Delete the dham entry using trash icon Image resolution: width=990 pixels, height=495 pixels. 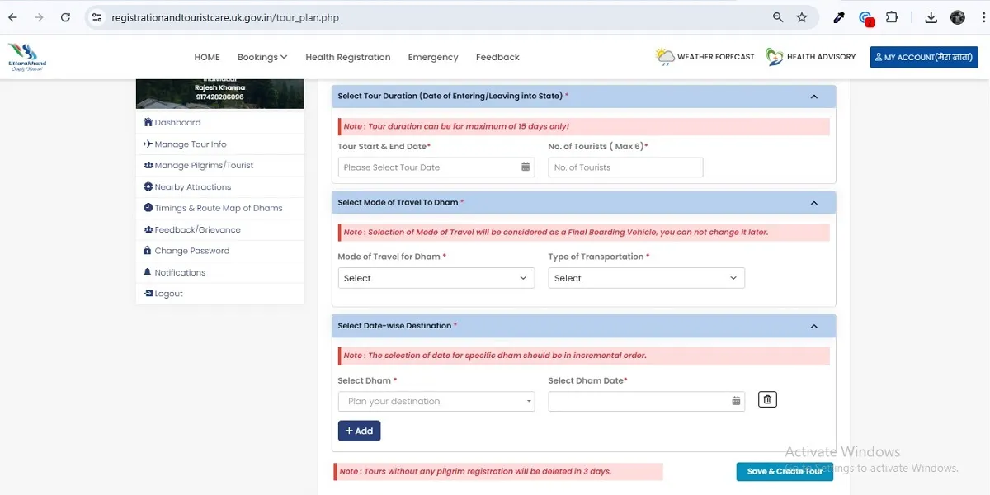coord(766,399)
